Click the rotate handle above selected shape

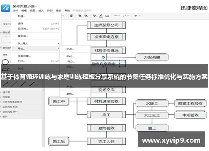tap(103, 57)
